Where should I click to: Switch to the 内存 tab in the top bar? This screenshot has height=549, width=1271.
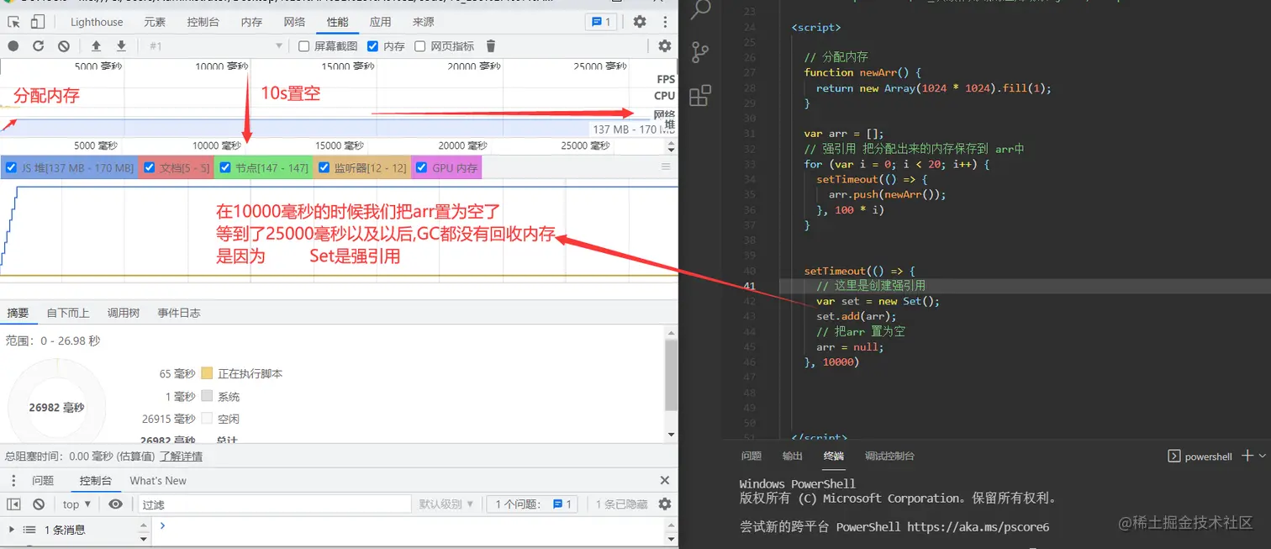[x=251, y=22]
